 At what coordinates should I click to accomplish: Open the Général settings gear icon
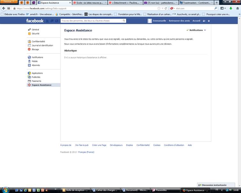(x=29, y=29)
